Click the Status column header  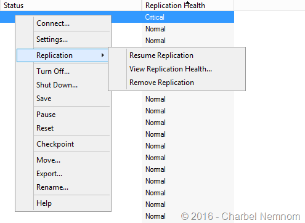click(71, 6)
